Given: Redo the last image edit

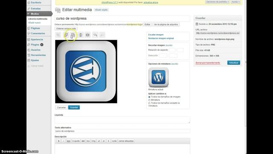Looking at the screenshot, I should 102,35.
